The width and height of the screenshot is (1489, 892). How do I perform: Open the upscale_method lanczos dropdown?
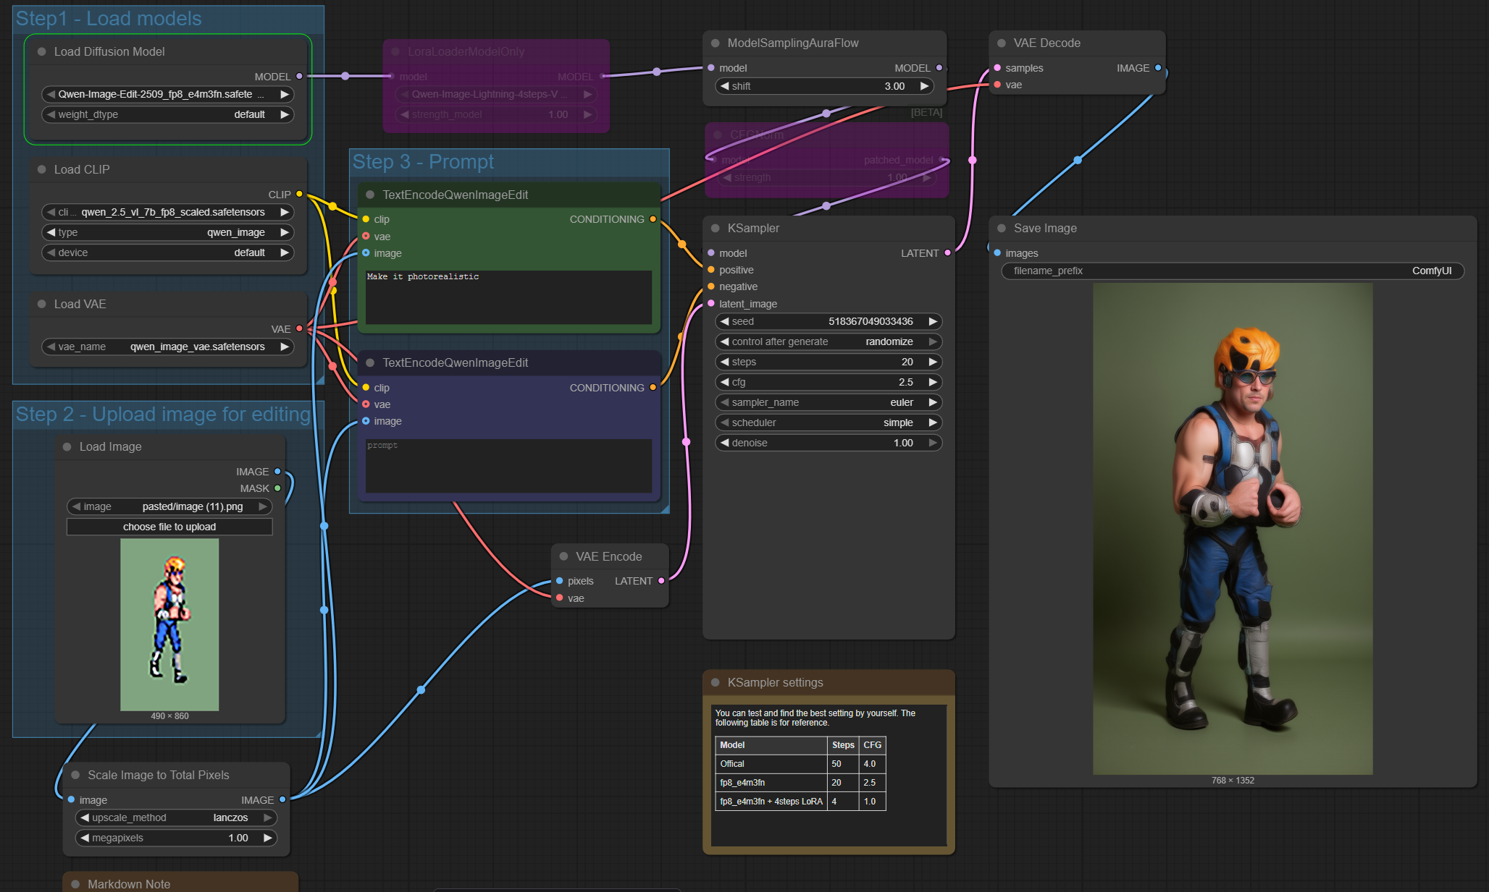coord(176,817)
